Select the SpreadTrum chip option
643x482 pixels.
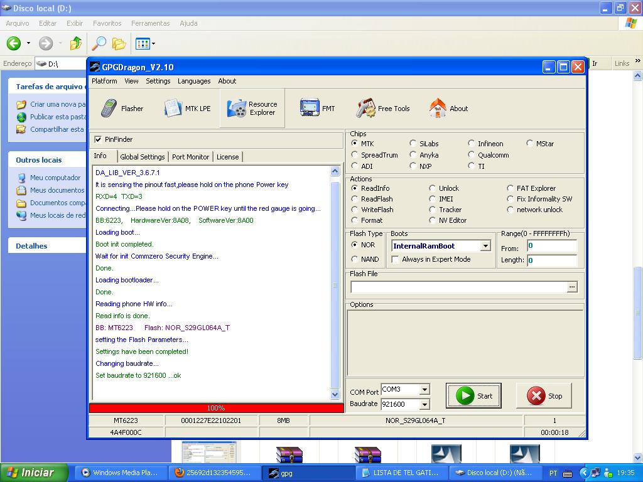[355, 155]
